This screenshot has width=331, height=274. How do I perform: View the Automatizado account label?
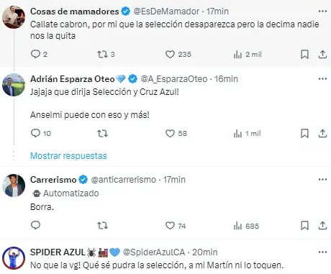pos(65,193)
